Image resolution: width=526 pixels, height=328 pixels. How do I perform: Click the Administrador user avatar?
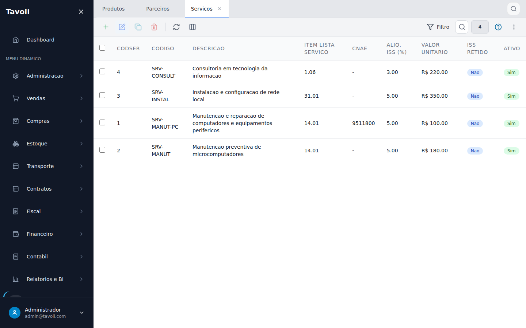point(15,313)
